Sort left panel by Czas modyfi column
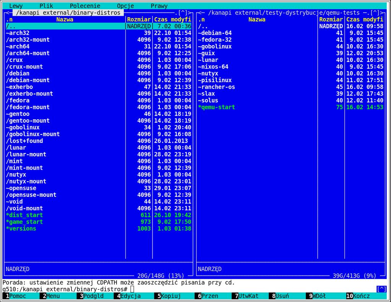The image size is (391, 302). tap(172, 19)
